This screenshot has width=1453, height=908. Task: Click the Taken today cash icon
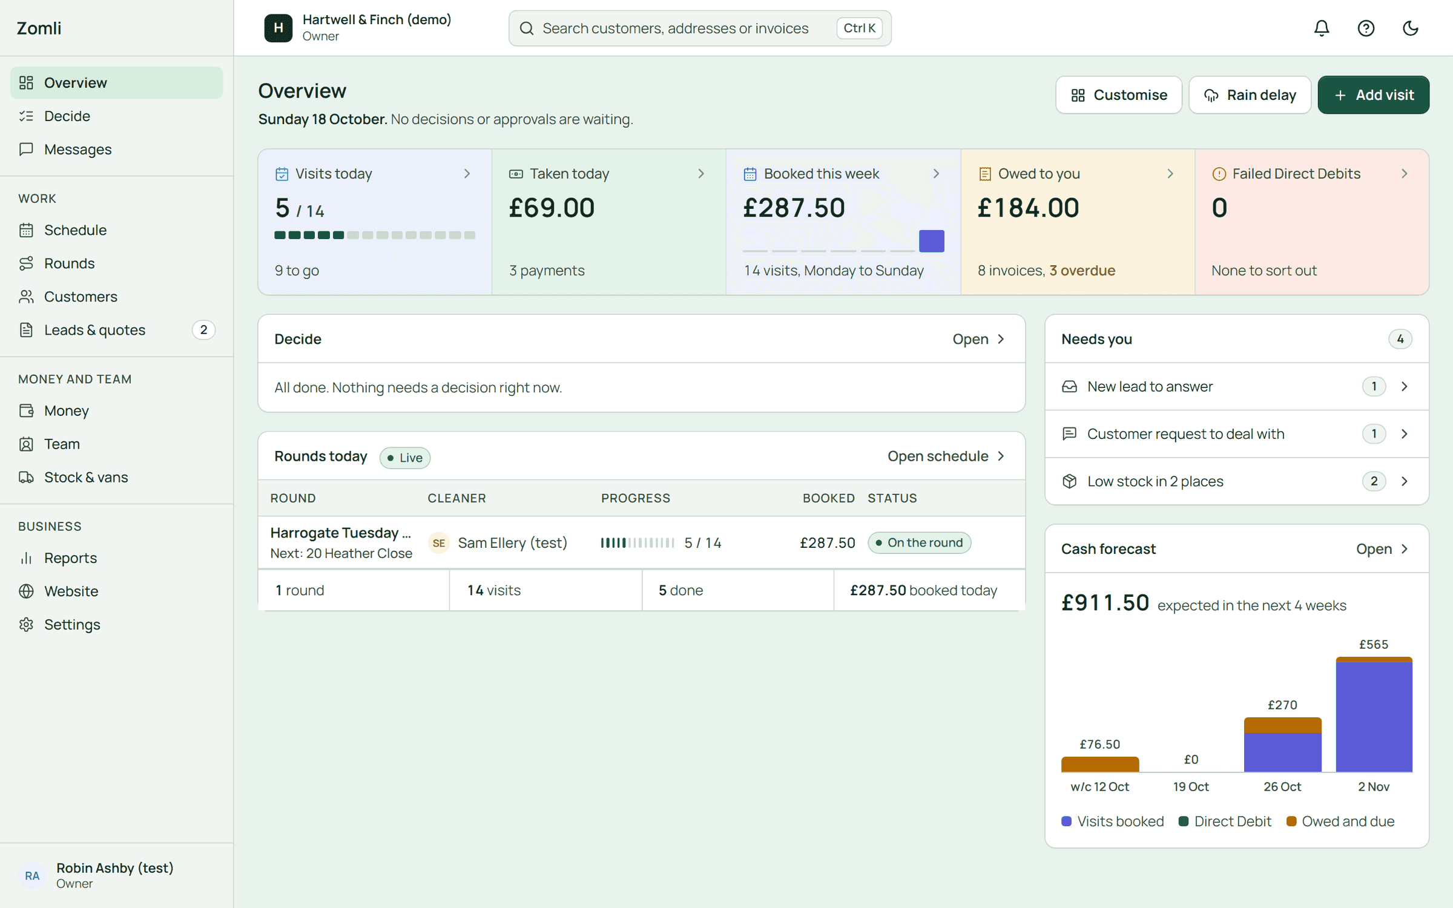516,174
